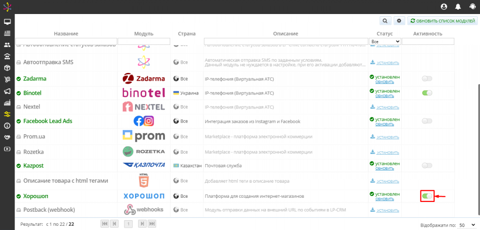Open the user profile icon in top bar
480x230 pixels.
coord(444,7)
